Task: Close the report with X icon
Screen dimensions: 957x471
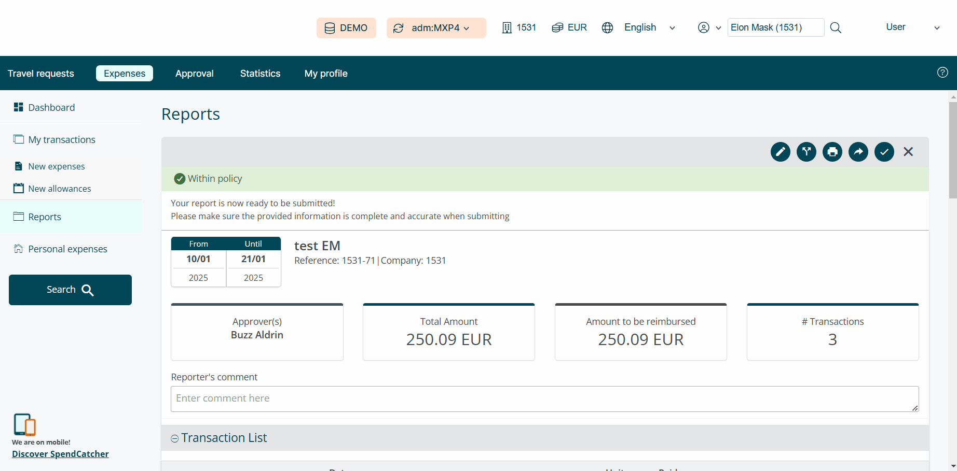Action: click(908, 152)
